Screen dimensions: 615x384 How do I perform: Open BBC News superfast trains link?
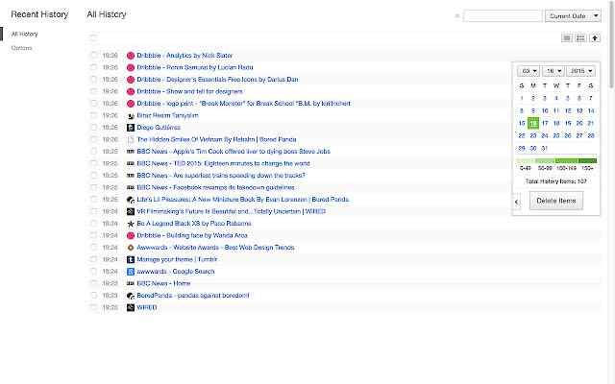coord(221,176)
